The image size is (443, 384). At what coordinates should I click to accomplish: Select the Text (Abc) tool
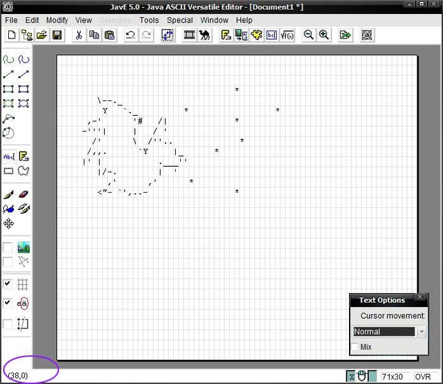[8, 156]
